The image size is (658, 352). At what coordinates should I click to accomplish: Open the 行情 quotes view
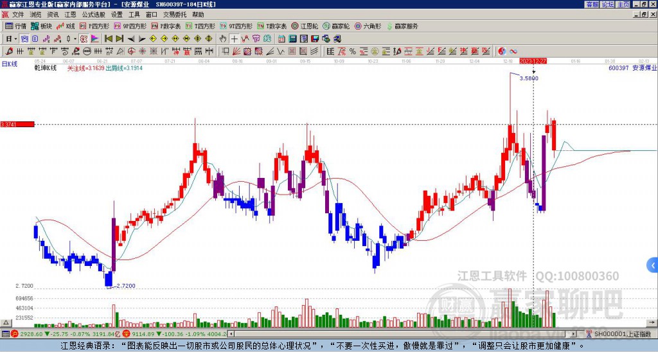pos(16,26)
